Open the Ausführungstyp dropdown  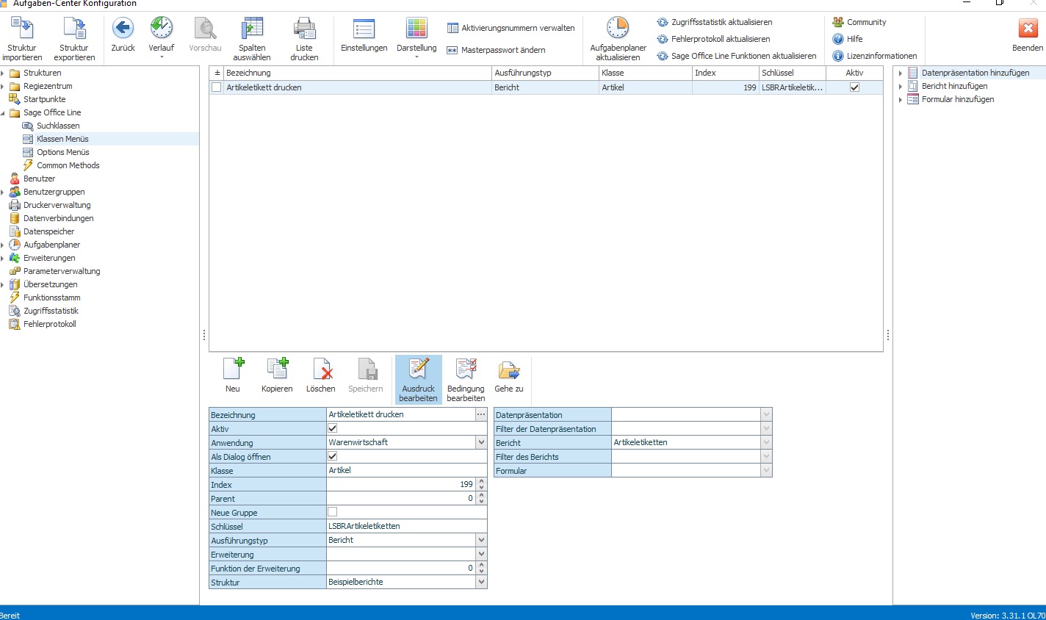tap(481, 540)
